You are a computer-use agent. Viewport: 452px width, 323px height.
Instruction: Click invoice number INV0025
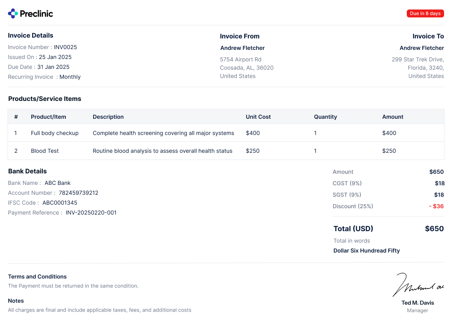(x=65, y=47)
